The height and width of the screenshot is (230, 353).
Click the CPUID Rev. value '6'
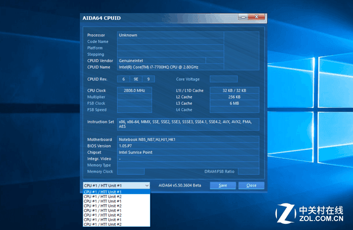click(124, 79)
